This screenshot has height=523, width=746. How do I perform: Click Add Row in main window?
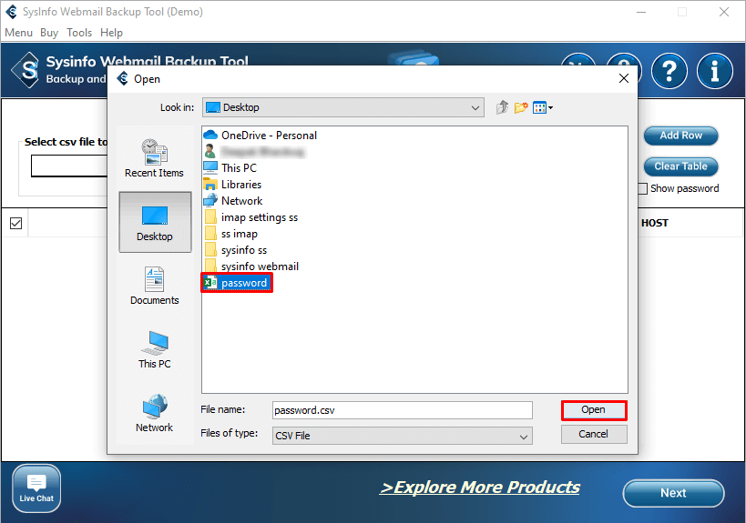click(x=680, y=136)
